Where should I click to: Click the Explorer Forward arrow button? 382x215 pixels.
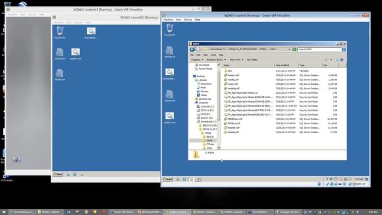click(x=198, y=50)
